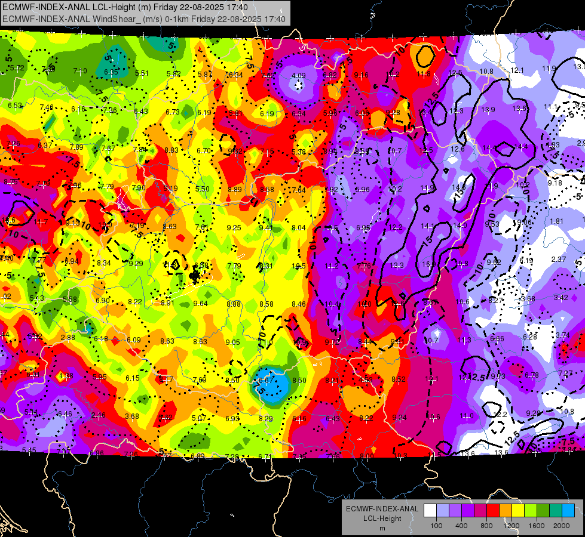Screen dimensions: 585x537
Task: Click the wind shear value 9.41
Action: 266,228
